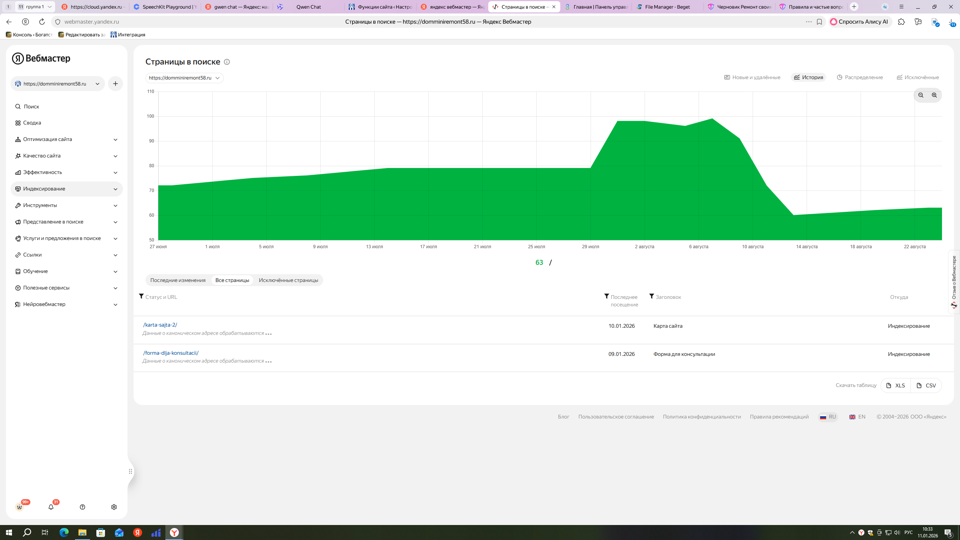Open Webmaster settings gear icon

click(x=114, y=507)
